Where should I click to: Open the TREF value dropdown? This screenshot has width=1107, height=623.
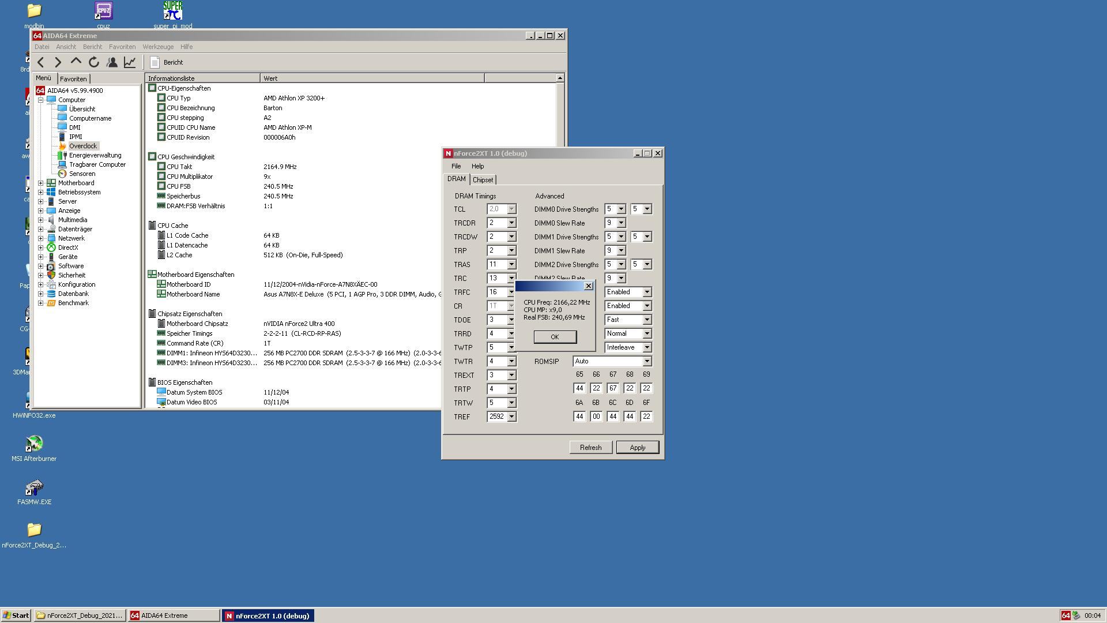[x=511, y=417]
